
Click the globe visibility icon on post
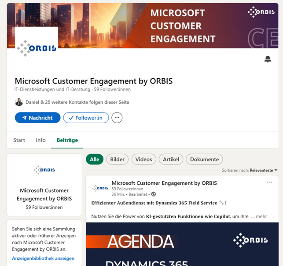coord(154,194)
